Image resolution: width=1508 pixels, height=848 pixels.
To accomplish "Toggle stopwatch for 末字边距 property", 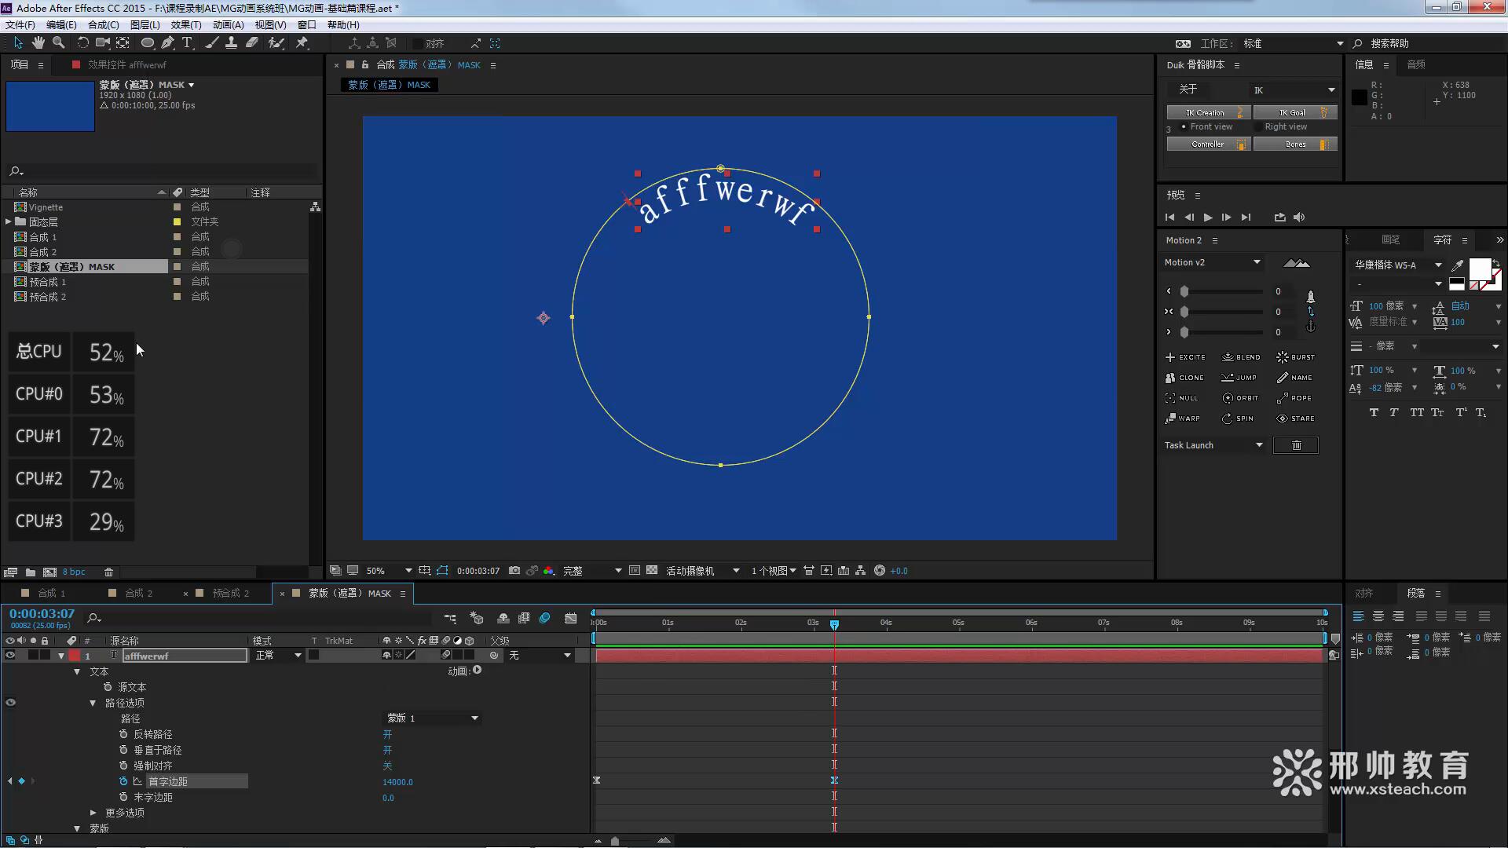I will click(x=123, y=797).
